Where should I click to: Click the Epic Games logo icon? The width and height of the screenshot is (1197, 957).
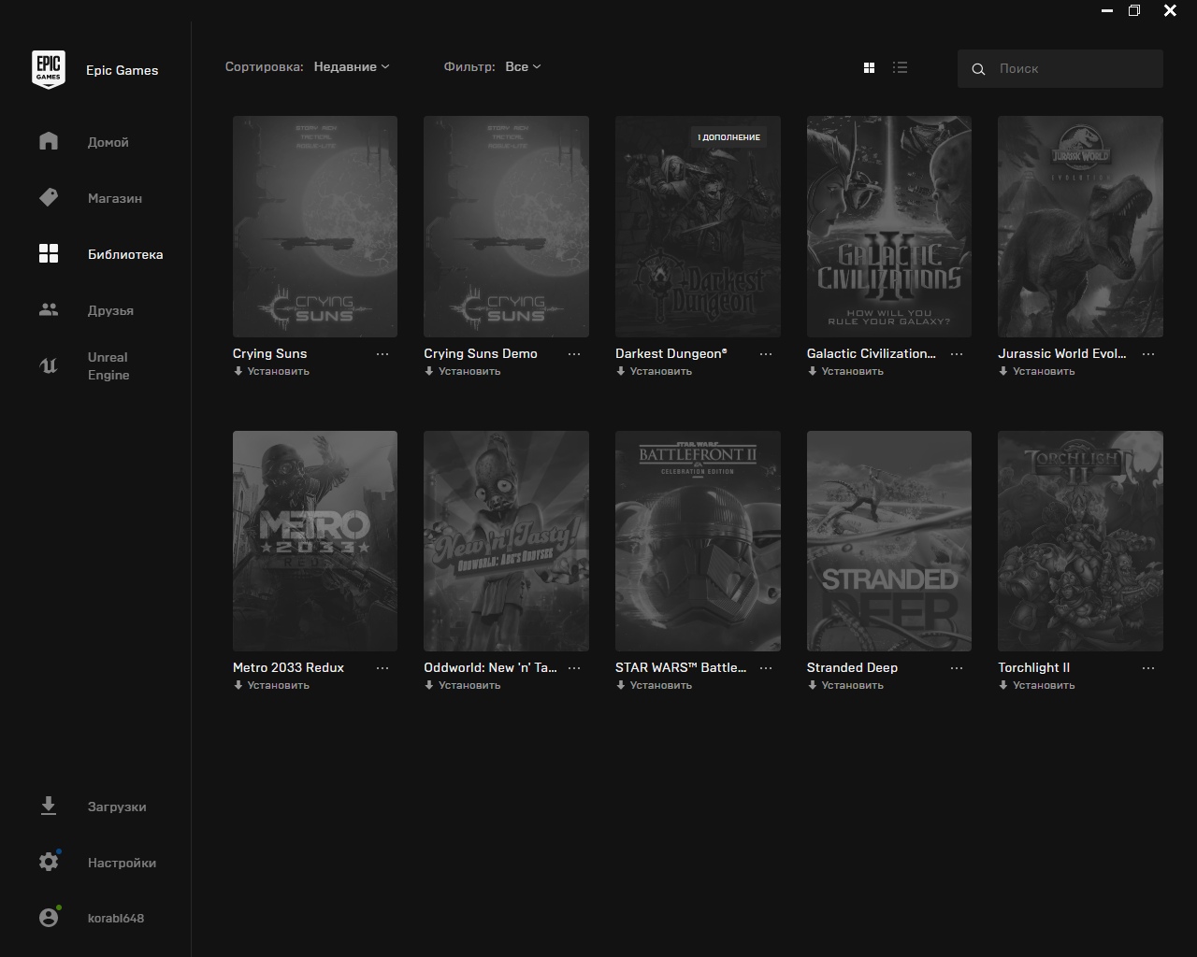coord(49,70)
